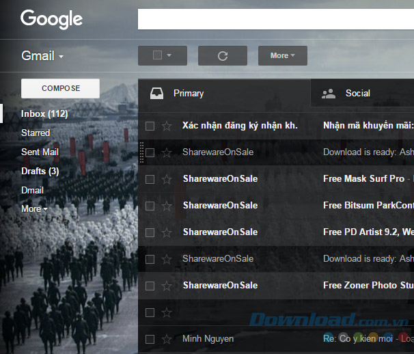Click the Google logo
This screenshot has height=354, width=414.
(x=51, y=20)
